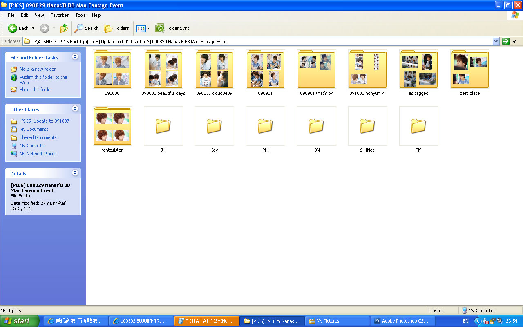Select the JH folder icon
The width and height of the screenshot is (523, 327).
[x=163, y=126]
